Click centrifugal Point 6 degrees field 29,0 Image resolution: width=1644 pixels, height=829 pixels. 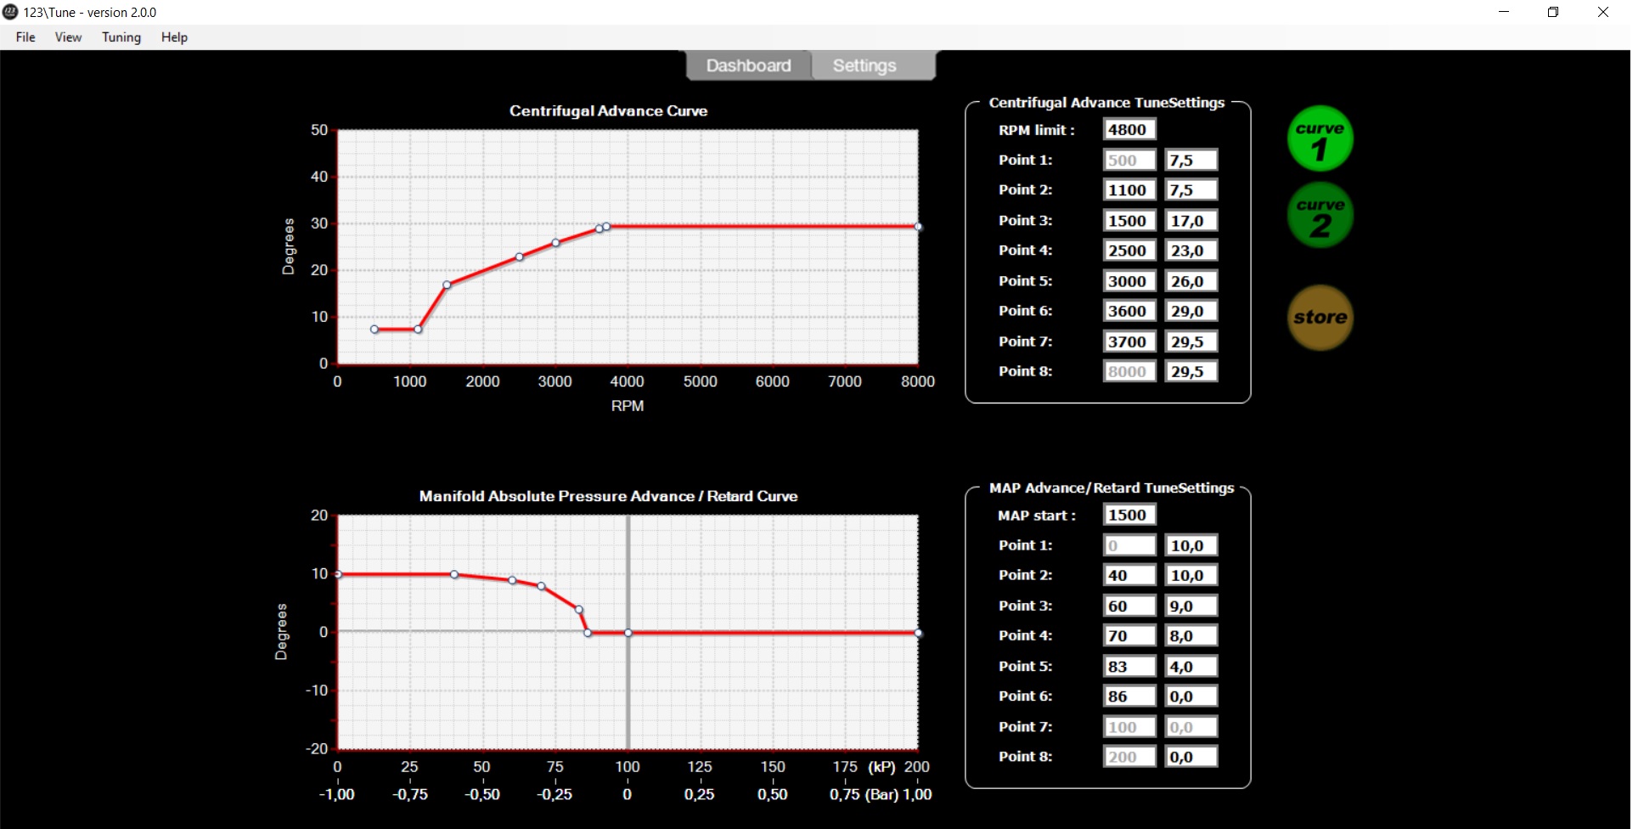(1191, 311)
